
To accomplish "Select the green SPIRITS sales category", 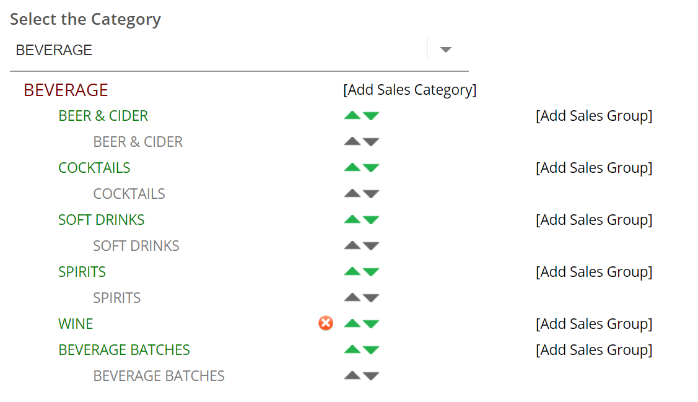I will [82, 272].
